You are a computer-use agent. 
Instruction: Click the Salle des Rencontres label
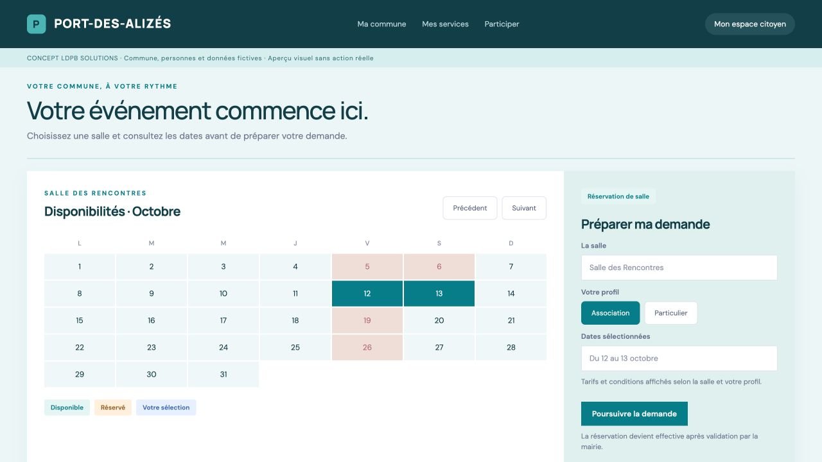tap(96, 193)
